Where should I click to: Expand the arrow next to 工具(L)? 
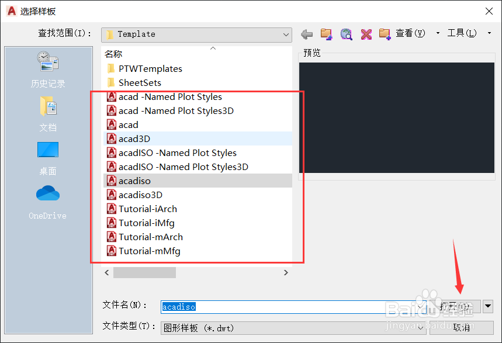(x=489, y=33)
